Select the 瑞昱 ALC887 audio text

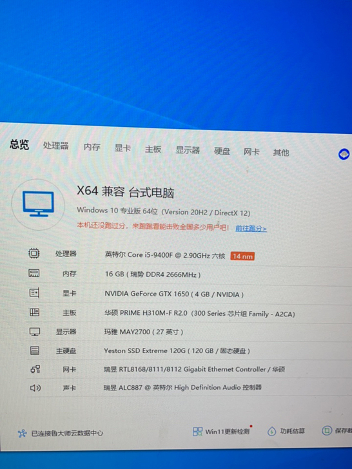(182, 388)
